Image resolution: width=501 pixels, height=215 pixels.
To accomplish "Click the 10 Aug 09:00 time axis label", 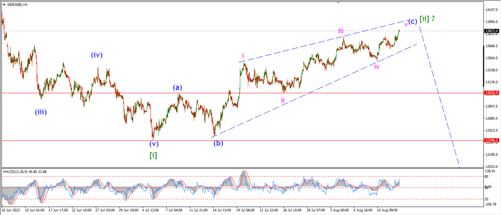I will pos(387,211).
